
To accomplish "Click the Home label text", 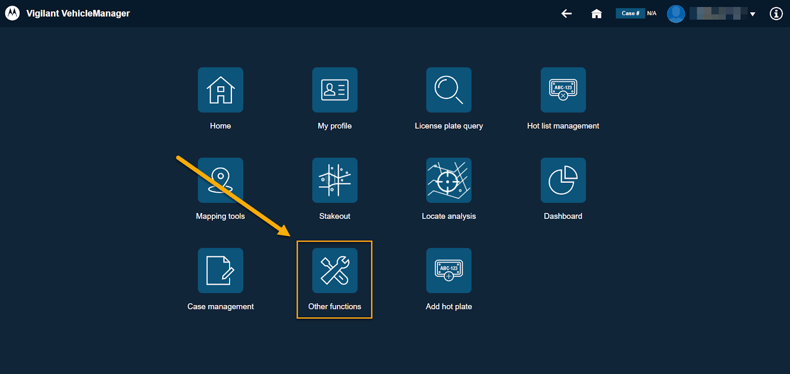I will pyautogui.click(x=220, y=126).
